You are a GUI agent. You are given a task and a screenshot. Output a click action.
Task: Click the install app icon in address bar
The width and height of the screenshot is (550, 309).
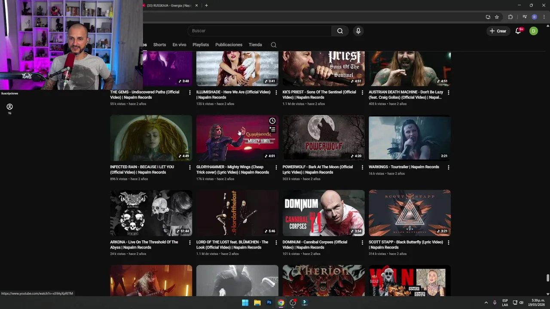coord(488,17)
